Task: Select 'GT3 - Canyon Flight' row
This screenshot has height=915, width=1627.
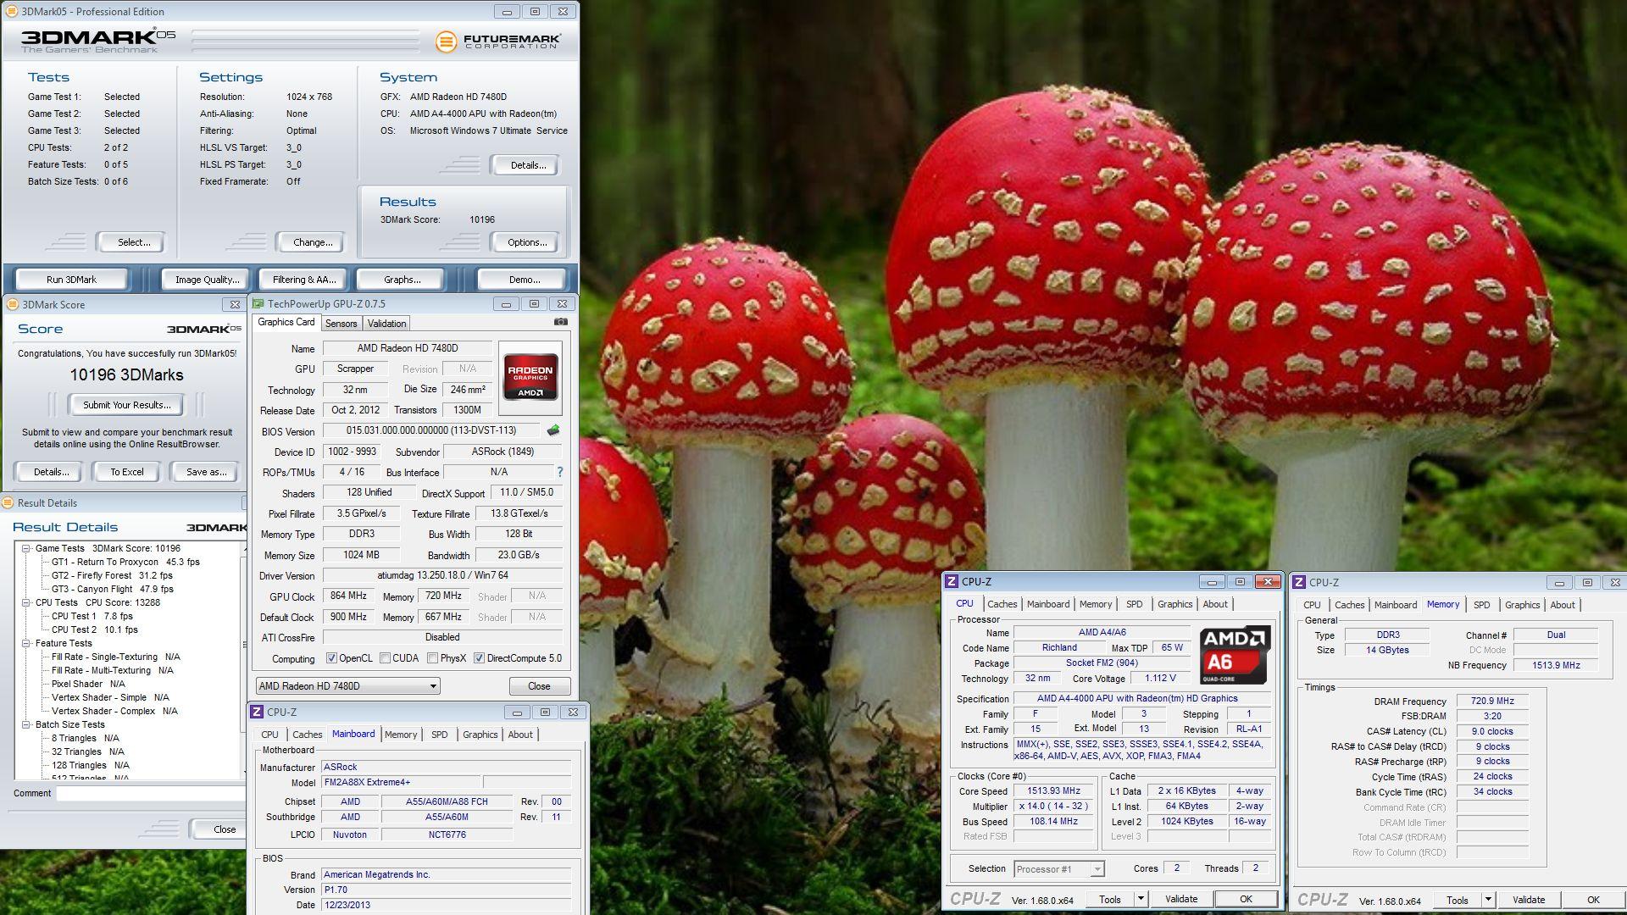Action: pyautogui.click(x=112, y=589)
